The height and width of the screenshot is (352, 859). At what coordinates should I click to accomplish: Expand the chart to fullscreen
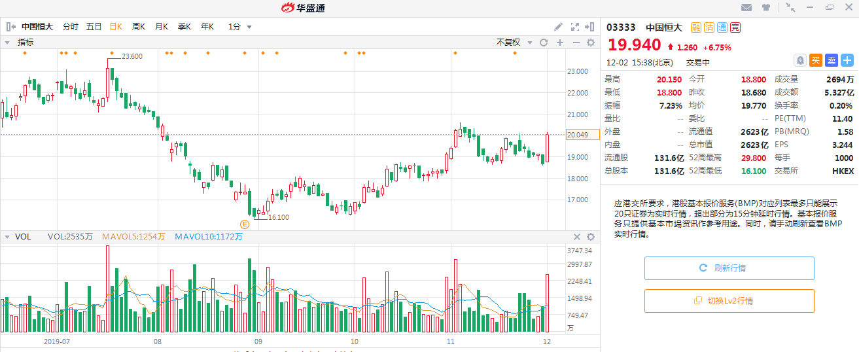click(x=575, y=27)
